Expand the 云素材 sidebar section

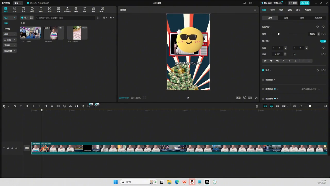coord(10,45)
